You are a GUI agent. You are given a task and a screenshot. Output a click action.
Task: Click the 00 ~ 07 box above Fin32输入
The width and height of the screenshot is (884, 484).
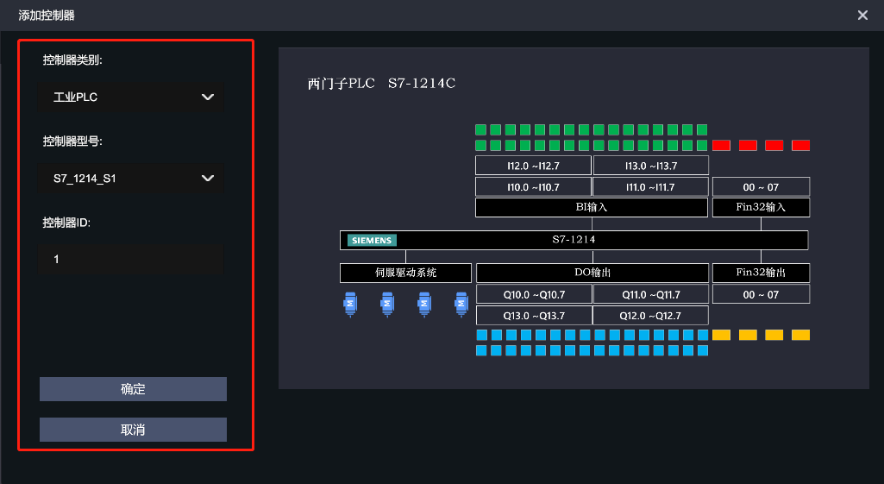[761, 187]
